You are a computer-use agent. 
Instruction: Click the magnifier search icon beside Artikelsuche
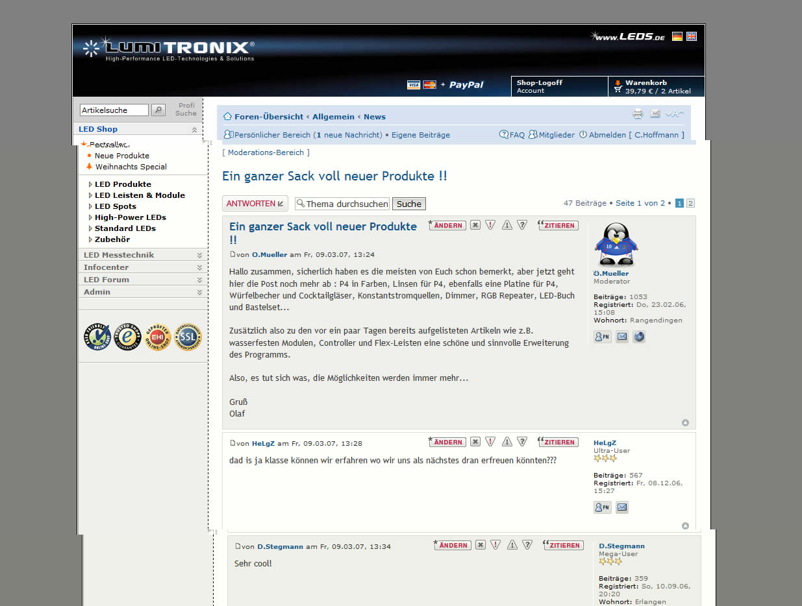[x=158, y=110]
